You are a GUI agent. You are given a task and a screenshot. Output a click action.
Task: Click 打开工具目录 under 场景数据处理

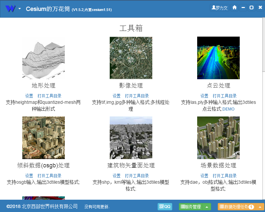225,176
